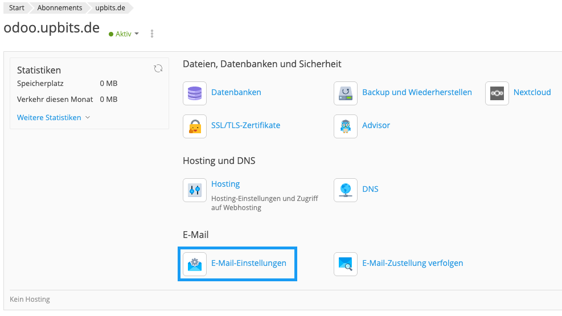This screenshot has height=316, width=562.
Task: Click the Datenbanken text link
Action: click(236, 92)
